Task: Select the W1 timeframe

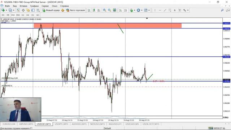Action: [38, 15]
